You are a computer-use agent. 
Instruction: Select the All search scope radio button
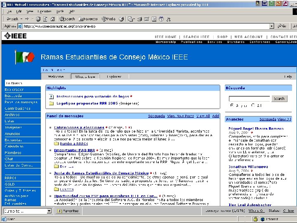tap(253, 105)
